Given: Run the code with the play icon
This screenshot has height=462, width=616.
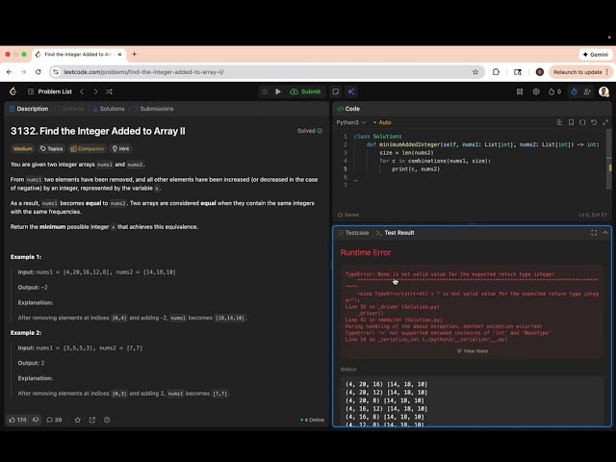Looking at the screenshot, I should 278,91.
